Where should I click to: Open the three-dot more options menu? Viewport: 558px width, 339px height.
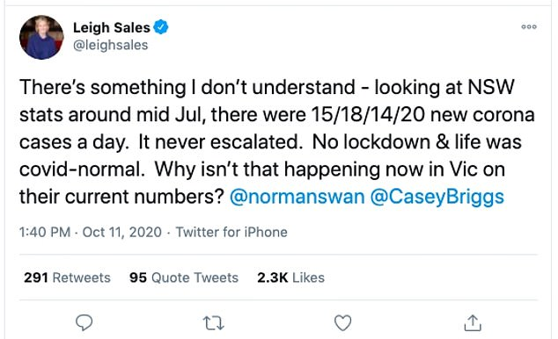click(x=529, y=26)
